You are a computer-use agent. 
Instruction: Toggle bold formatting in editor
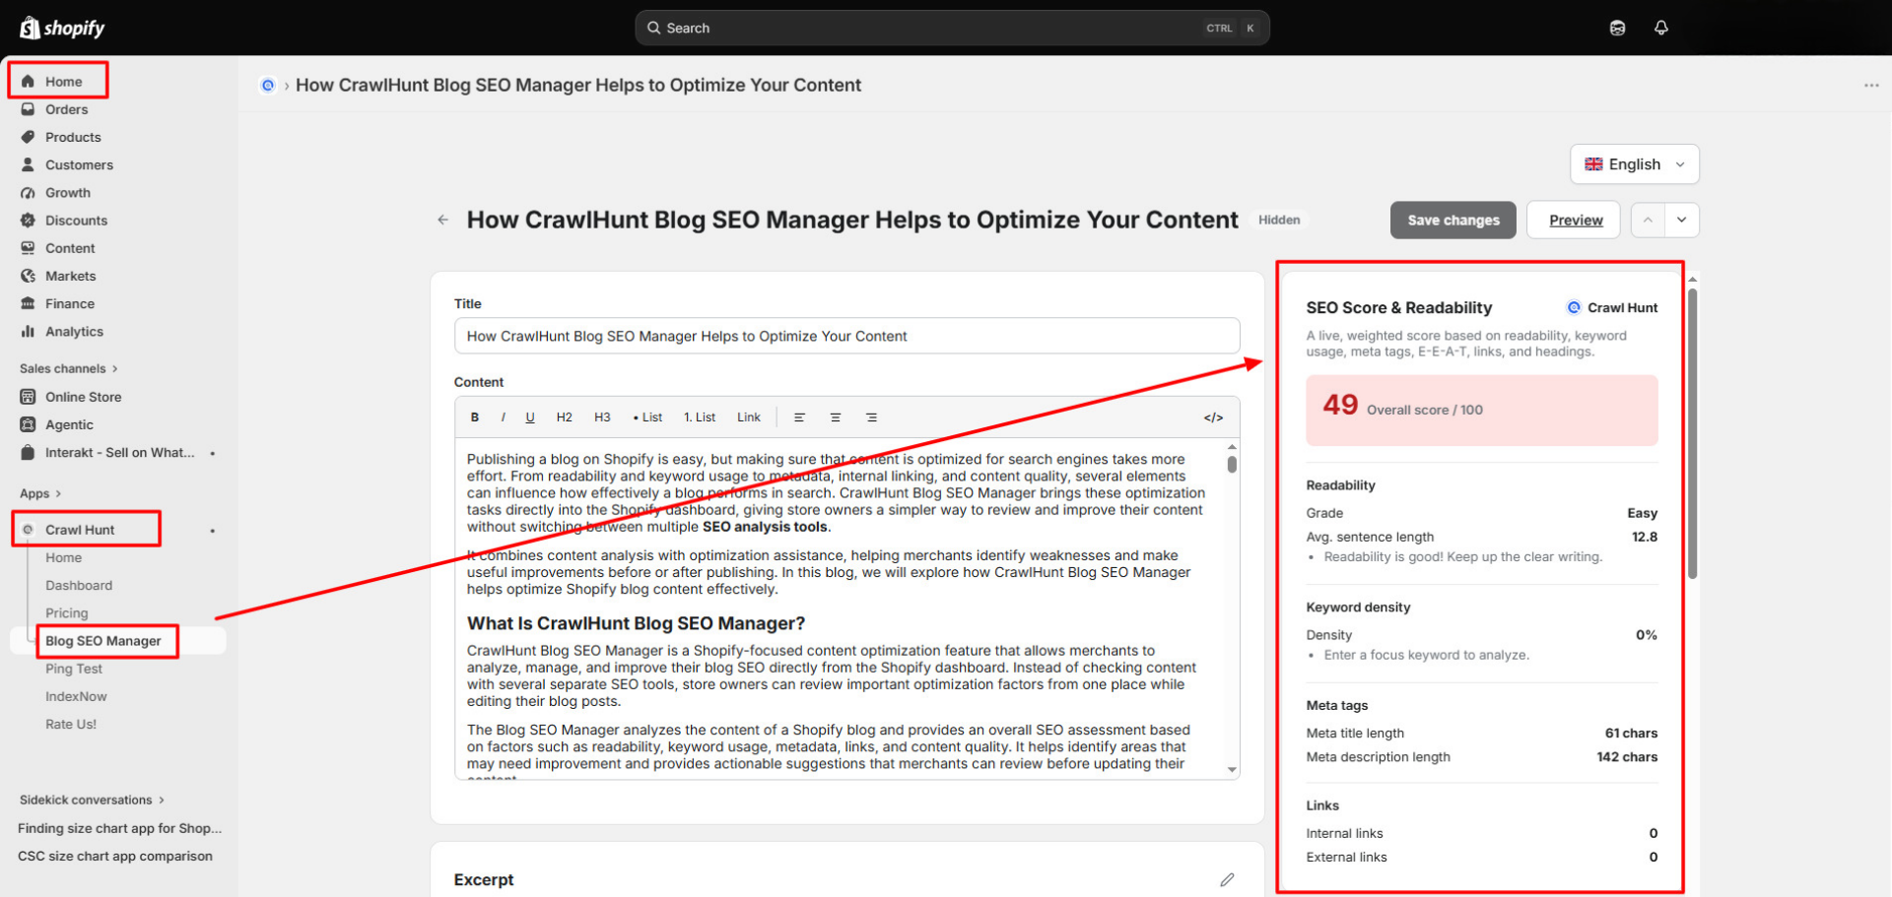coord(475,417)
